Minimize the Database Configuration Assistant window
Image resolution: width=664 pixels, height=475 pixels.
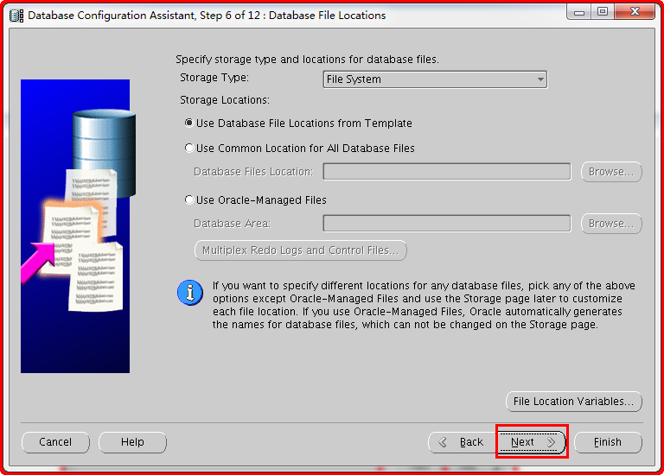click(579, 12)
